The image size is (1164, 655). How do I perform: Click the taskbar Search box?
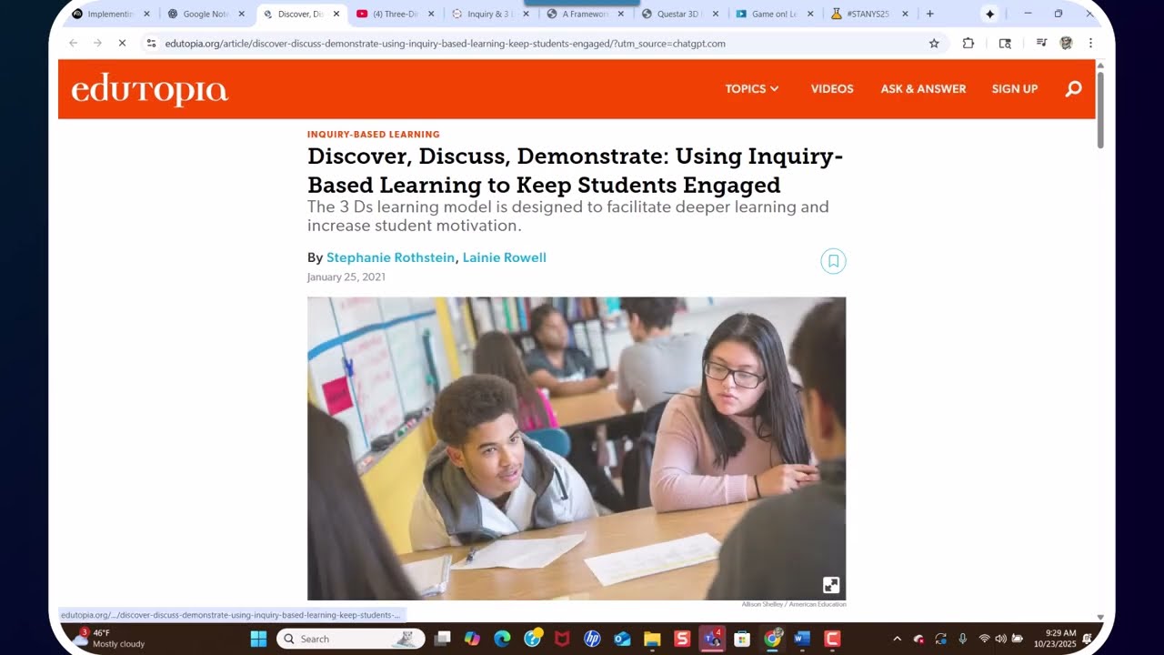pos(350,639)
